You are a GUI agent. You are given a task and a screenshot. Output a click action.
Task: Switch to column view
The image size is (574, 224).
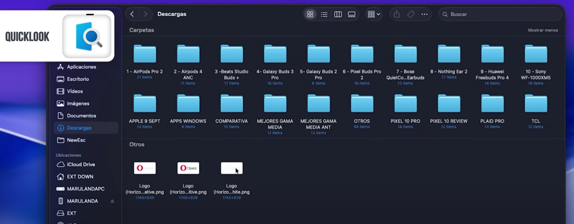click(x=338, y=14)
